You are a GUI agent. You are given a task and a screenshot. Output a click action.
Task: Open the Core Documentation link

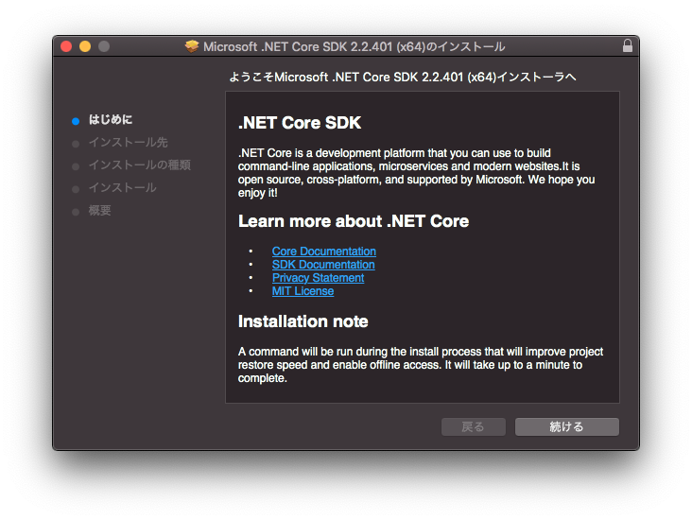pyautogui.click(x=324, y=251)
